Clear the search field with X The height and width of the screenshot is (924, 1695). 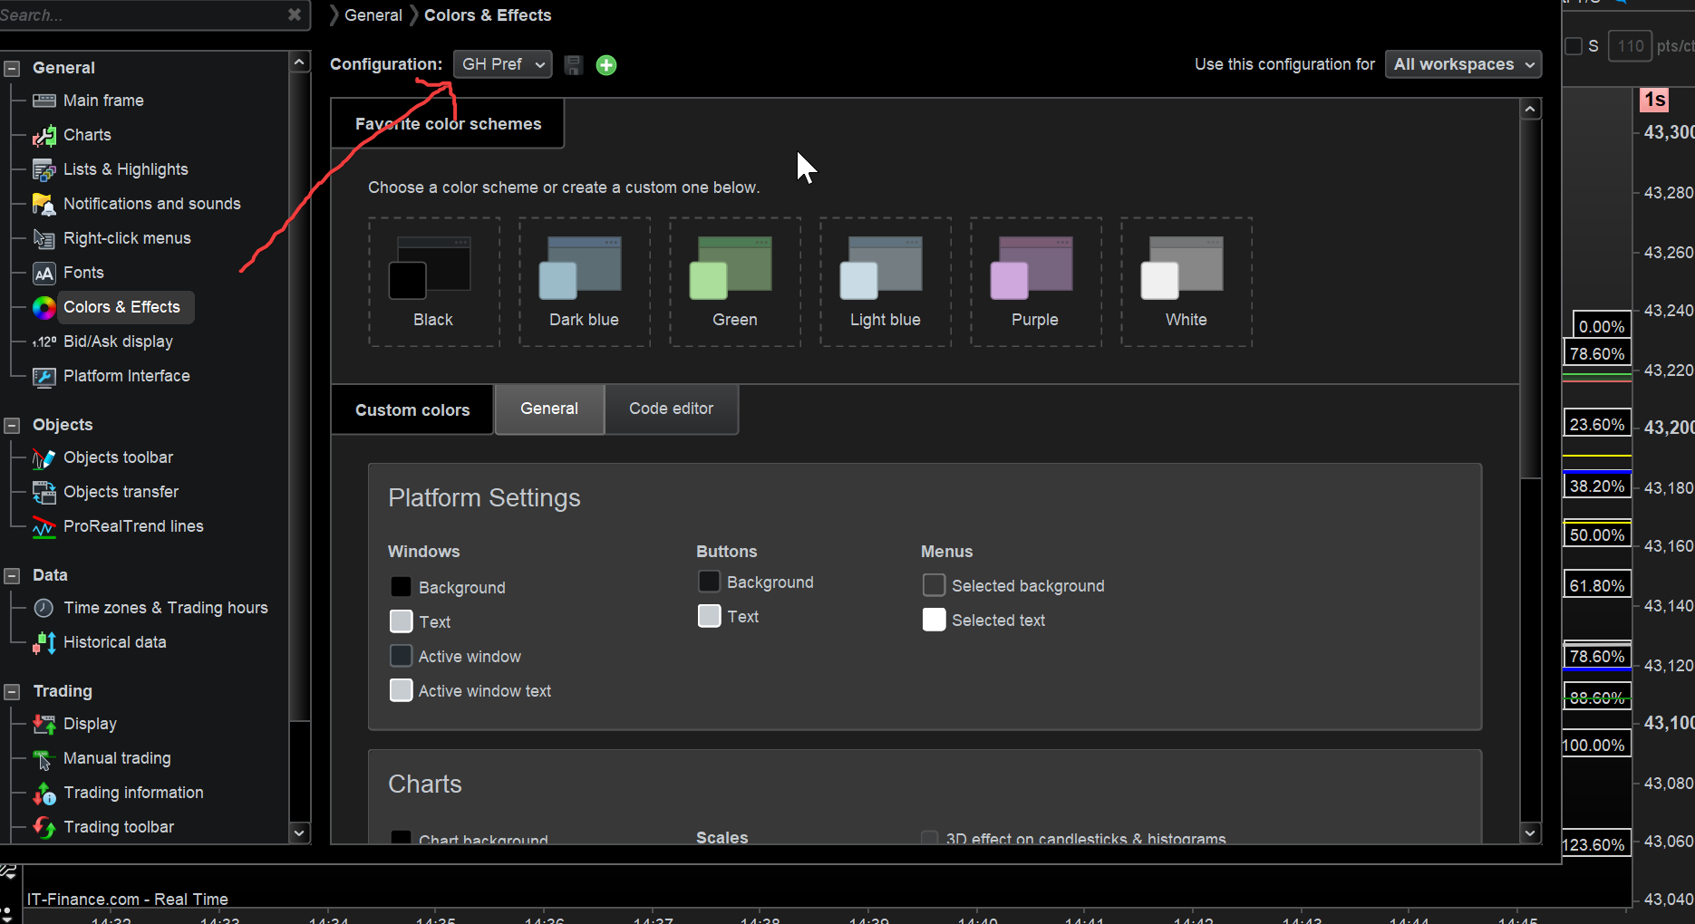tap(295, 14)
